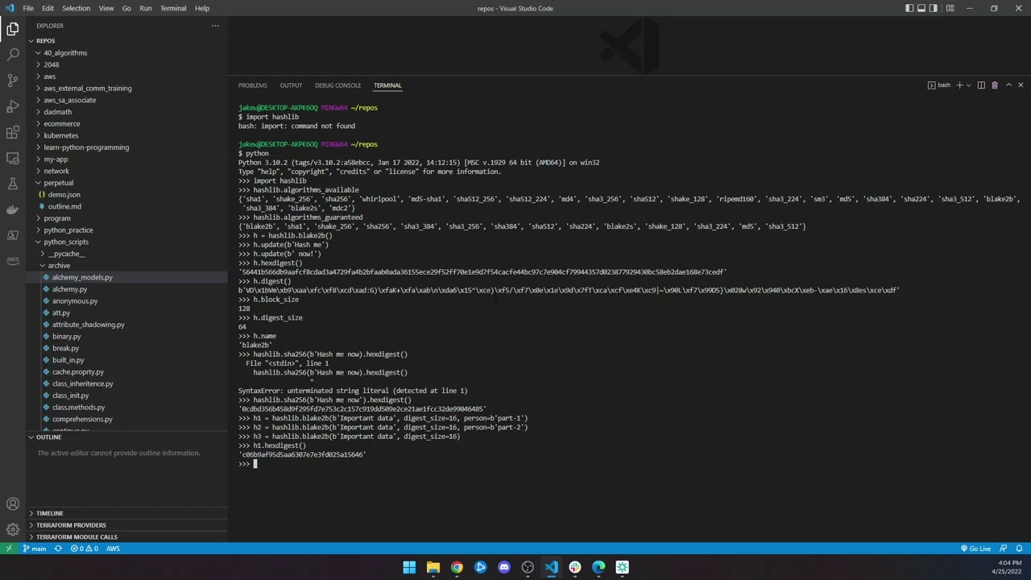Open Windows Start button on taskbar
Screen dimensions: 1031x580
pos(409,567)
